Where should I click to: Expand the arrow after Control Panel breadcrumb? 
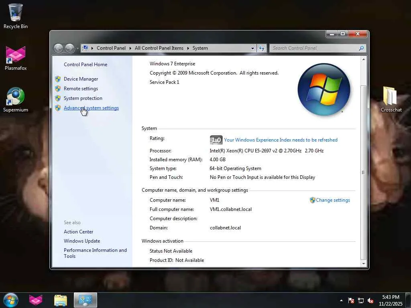[x=130, y=48]
